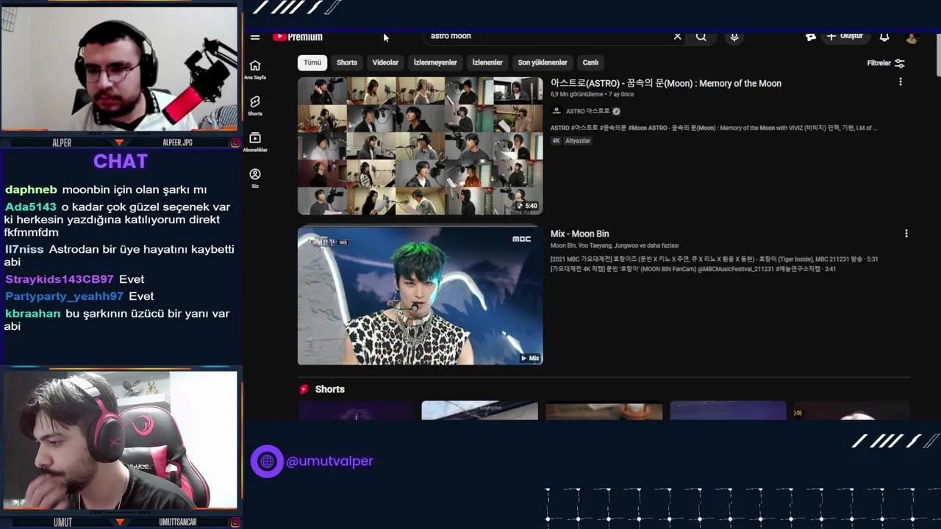
Task: Select the Shorts filter chip
Action: pyautogui.click(x=347, y=62)
